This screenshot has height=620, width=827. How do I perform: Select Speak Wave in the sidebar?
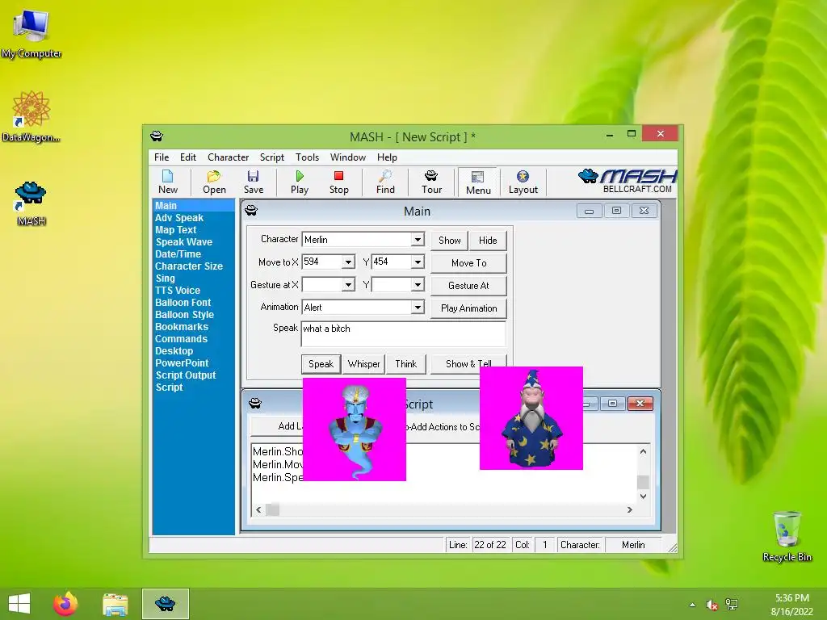(183, 242)
